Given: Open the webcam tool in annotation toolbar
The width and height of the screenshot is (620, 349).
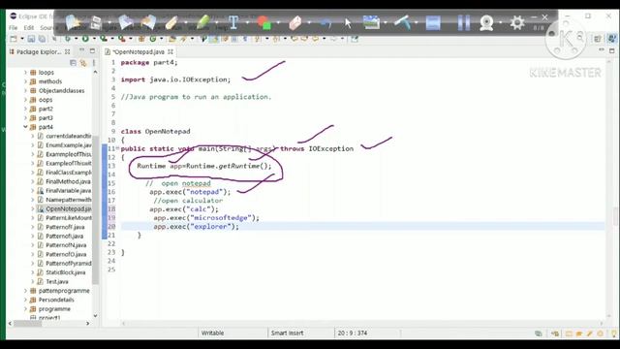Looking at the screenshot, I should click(x=486, y=23).
